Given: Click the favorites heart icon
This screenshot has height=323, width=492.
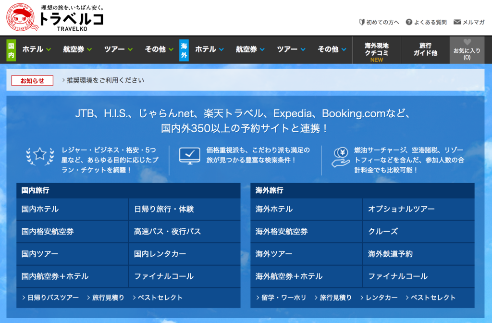Looking at the screenshot, I should (467, 42).
